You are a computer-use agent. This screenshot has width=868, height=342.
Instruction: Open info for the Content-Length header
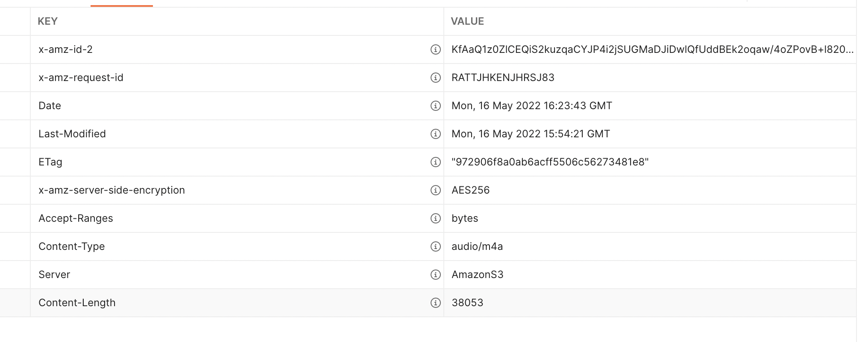click(x=435, y=302)
